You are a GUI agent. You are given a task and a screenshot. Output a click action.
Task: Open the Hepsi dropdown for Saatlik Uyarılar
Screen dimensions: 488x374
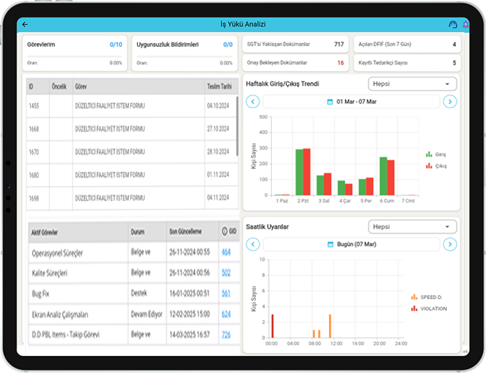[412, 227]
